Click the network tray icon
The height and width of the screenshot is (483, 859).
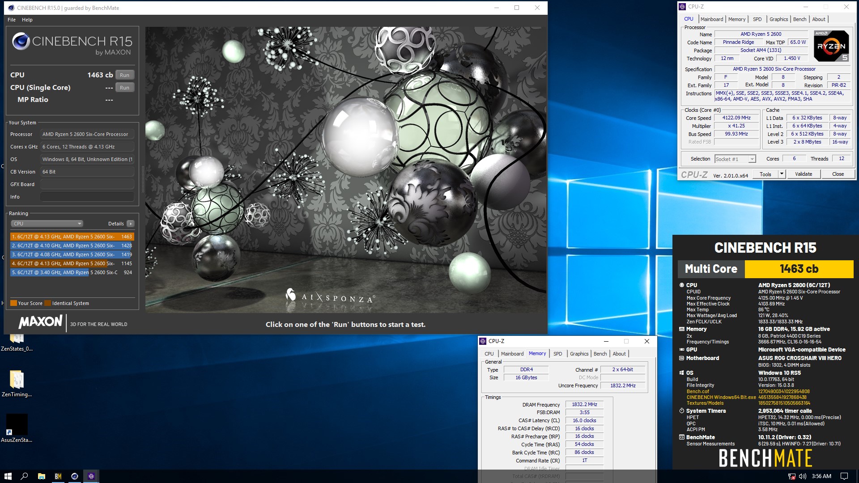coord(791,476)
